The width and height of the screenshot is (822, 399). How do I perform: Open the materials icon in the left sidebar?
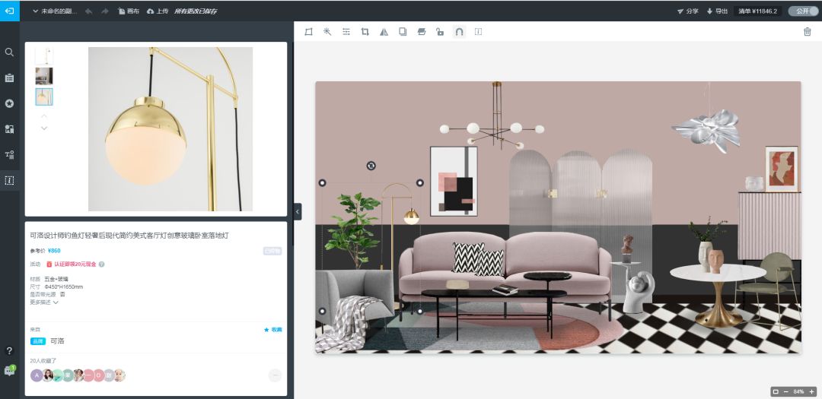click(x=9, y=128)
